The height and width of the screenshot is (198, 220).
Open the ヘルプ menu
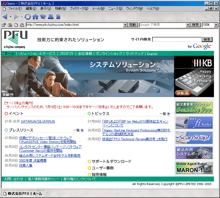tap(153, 9)
